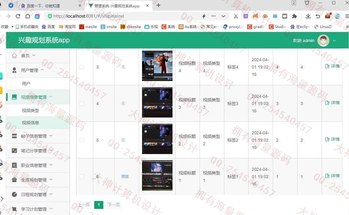This screenshot has width=349, height=215.
Task: Click the undo-close-tab arrow icon
Action: click(x=318, y=16)
